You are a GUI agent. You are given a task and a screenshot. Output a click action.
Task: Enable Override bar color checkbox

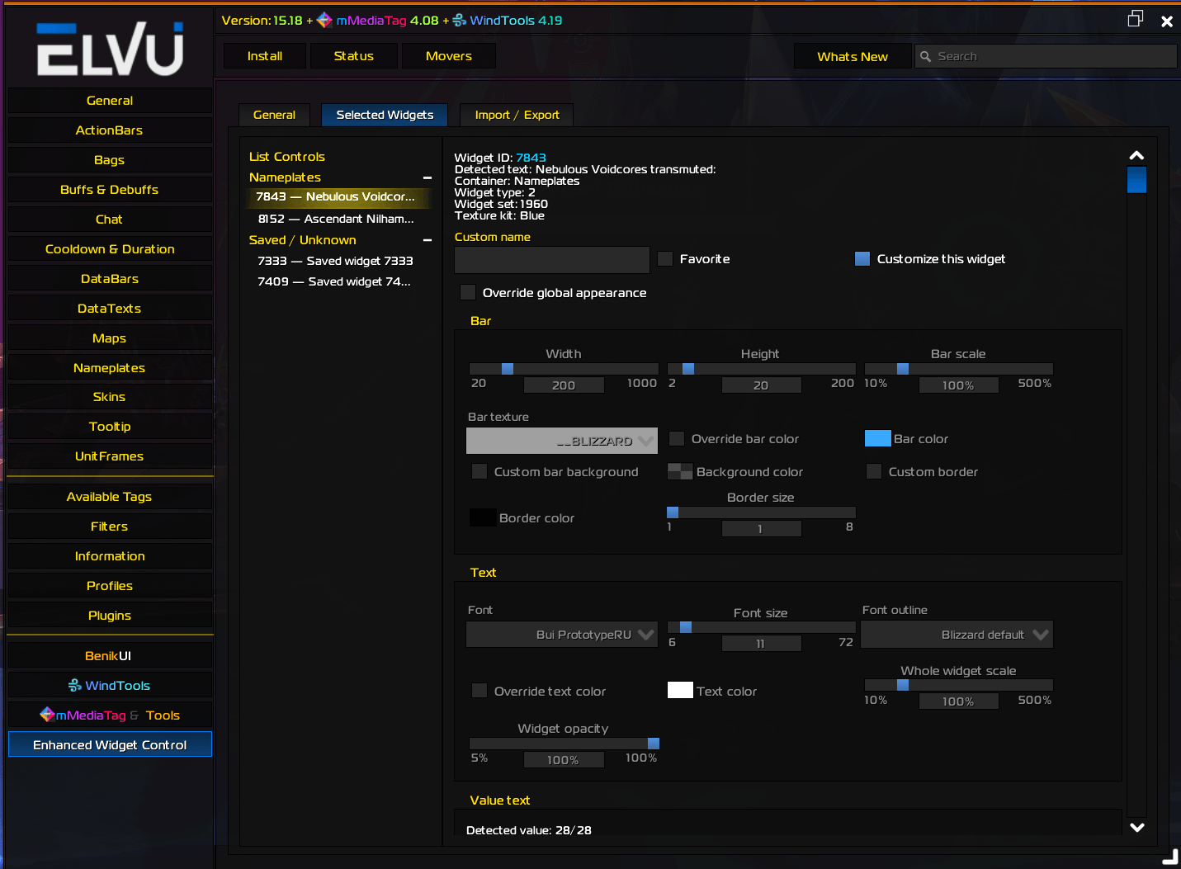point(677,439)
